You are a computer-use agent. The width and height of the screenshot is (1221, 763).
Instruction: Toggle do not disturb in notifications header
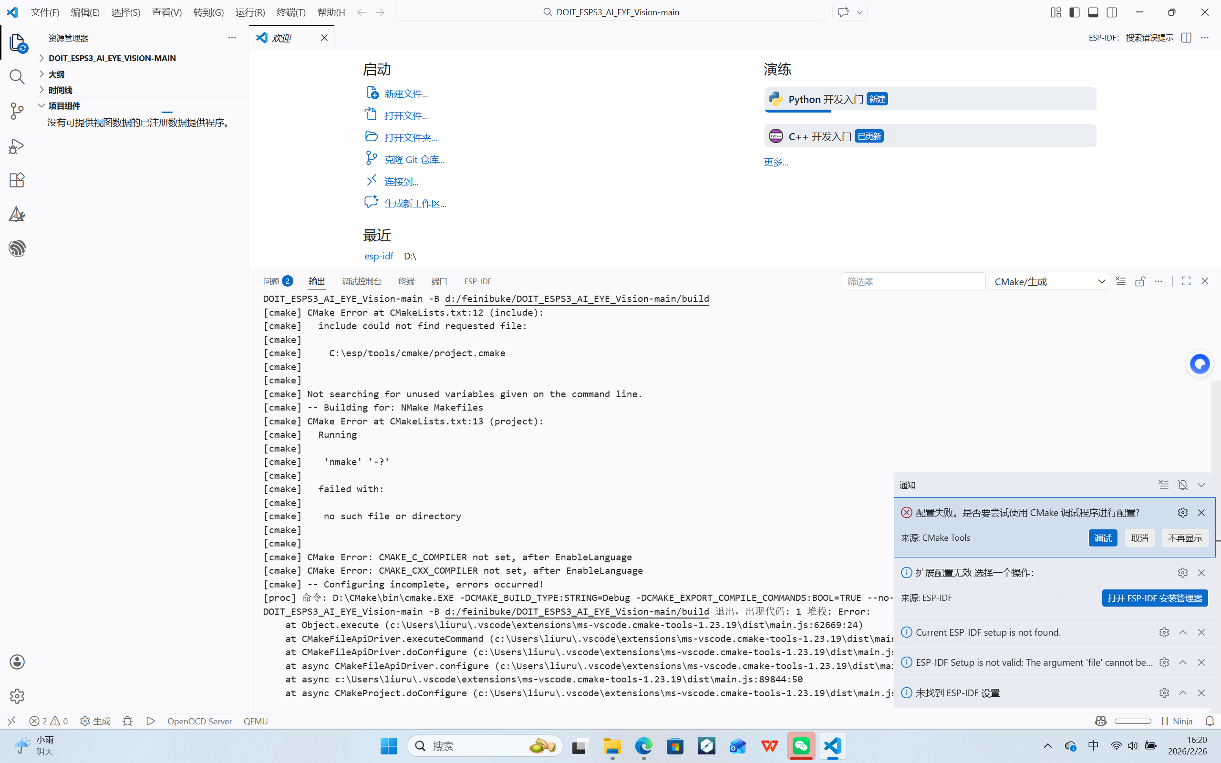coord(1183,485)
